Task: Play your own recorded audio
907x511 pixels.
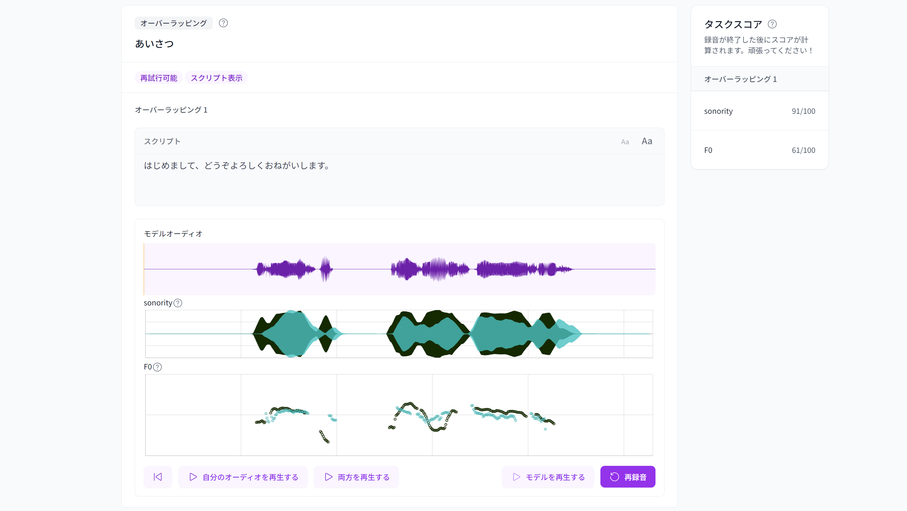Action: (x=243, y=477)
